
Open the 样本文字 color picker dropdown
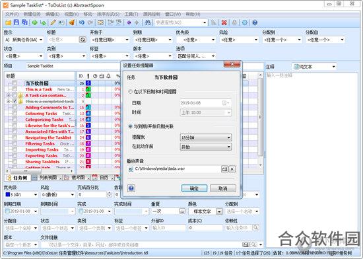click(x=218, y=211)
